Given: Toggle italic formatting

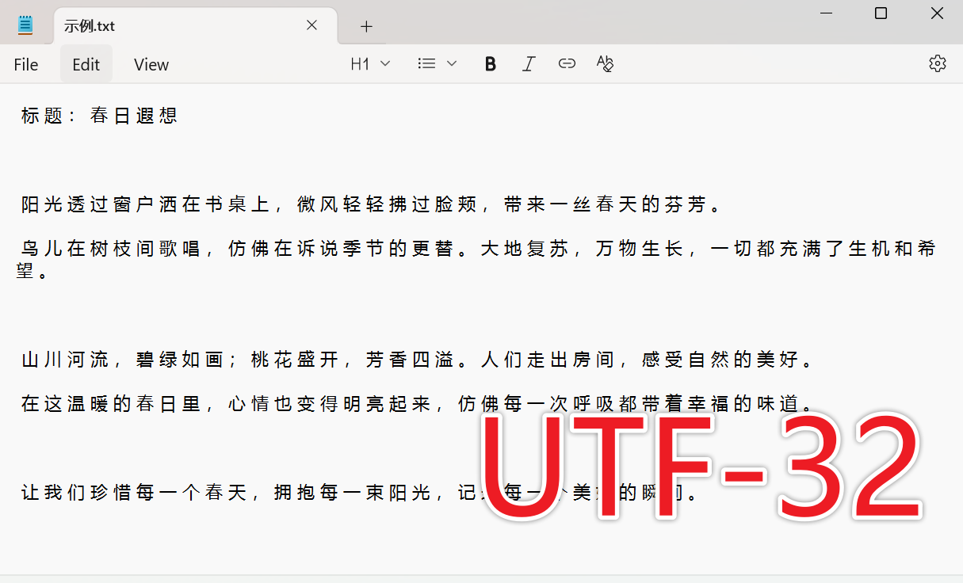Looking at the screenshot, I should [528, 63].
